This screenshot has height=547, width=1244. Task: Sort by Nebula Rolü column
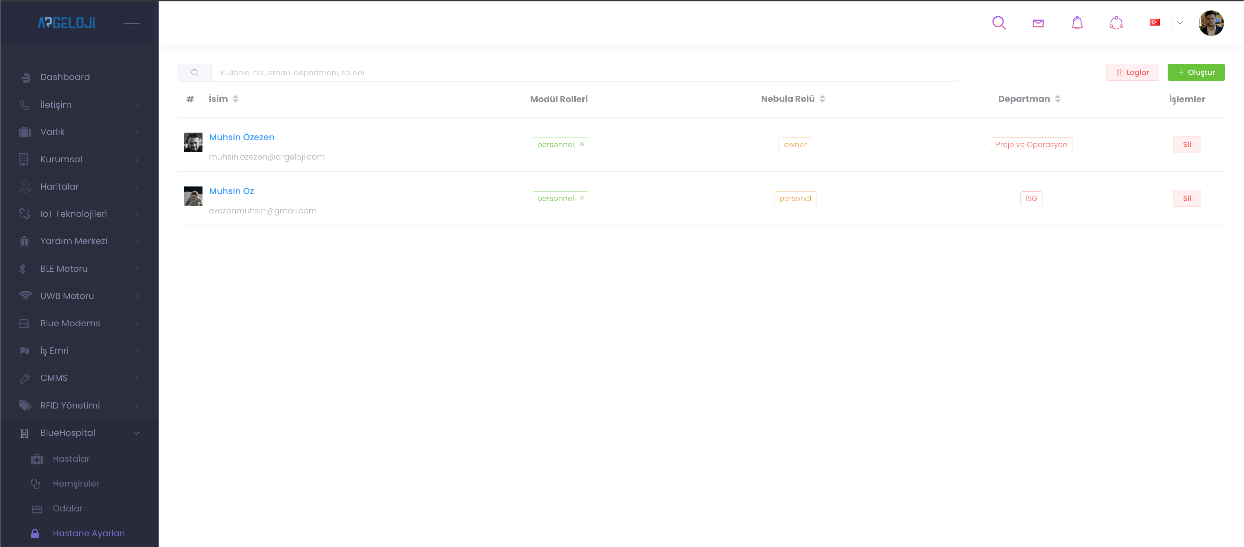click(822, 99)
